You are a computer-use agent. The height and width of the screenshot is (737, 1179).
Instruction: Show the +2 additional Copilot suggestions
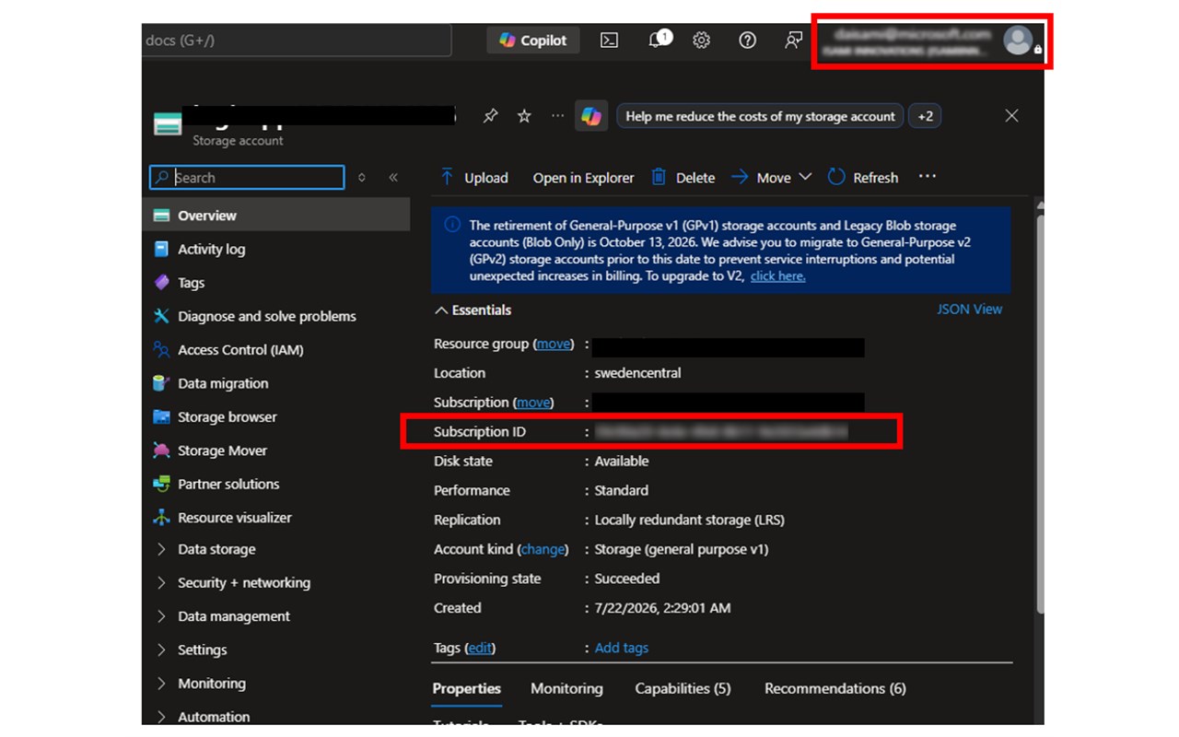pos(925,116)
